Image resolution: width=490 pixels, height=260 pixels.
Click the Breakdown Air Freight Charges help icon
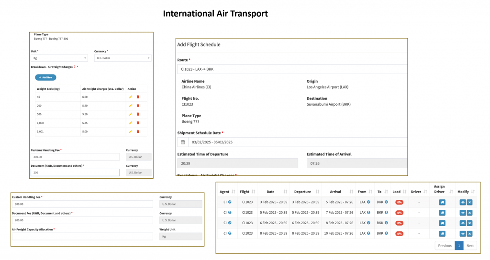click(75, 67)
